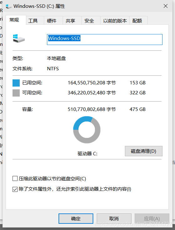Uncheck 允许索引此驱动器上文件的内容 checkbox
This screenshot has height=230, width=175.
tap(15, 189)
